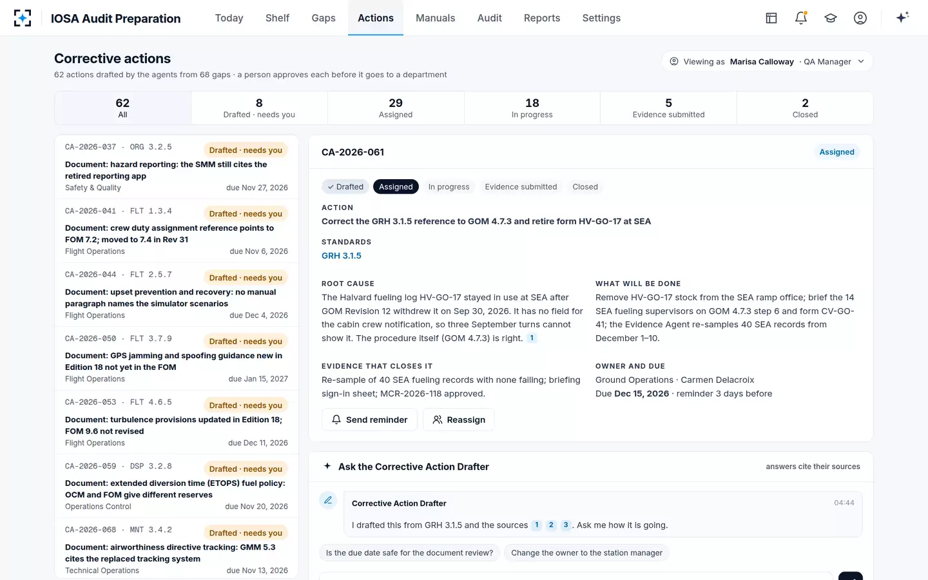
Task: Open the layout panel icon in header
Action: (771, 18)
